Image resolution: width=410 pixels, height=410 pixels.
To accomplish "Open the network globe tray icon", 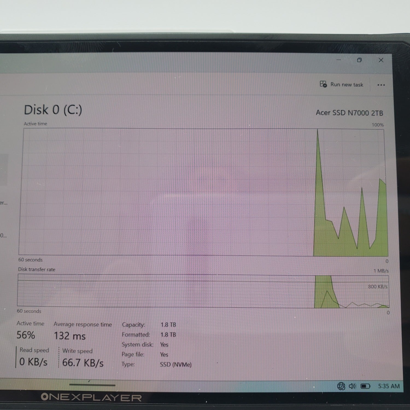I will pos(341,386).
